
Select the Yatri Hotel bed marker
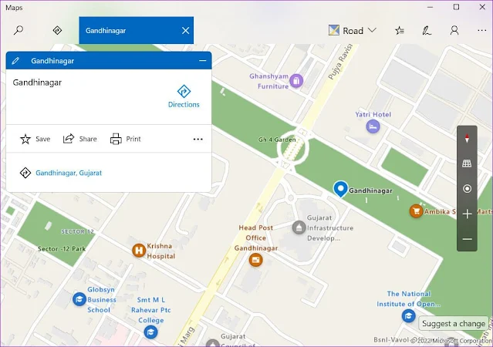coord(373,126)
